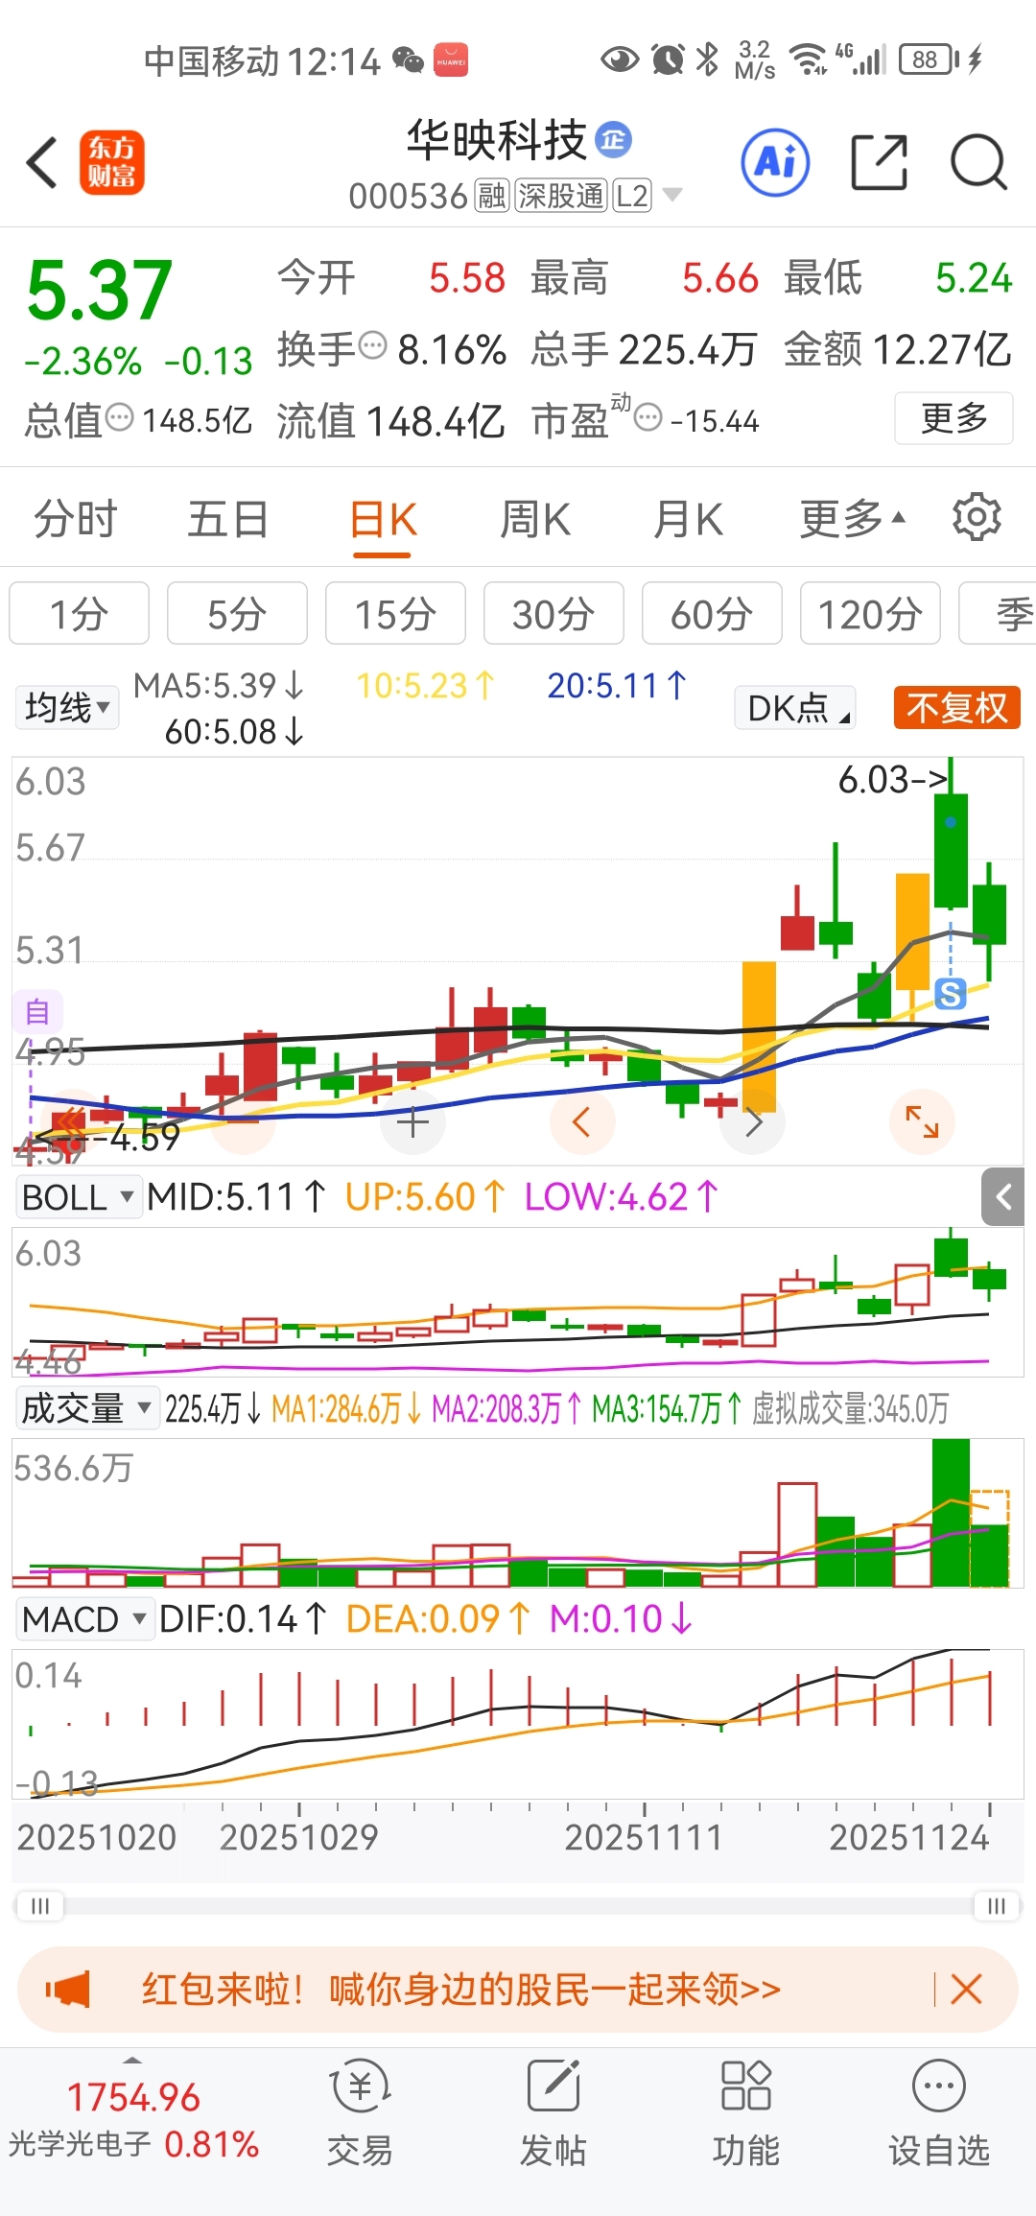Viewport: 1036px width, 2216px height.
Task: Tap the red megaphone icon
Action: 67,1989
